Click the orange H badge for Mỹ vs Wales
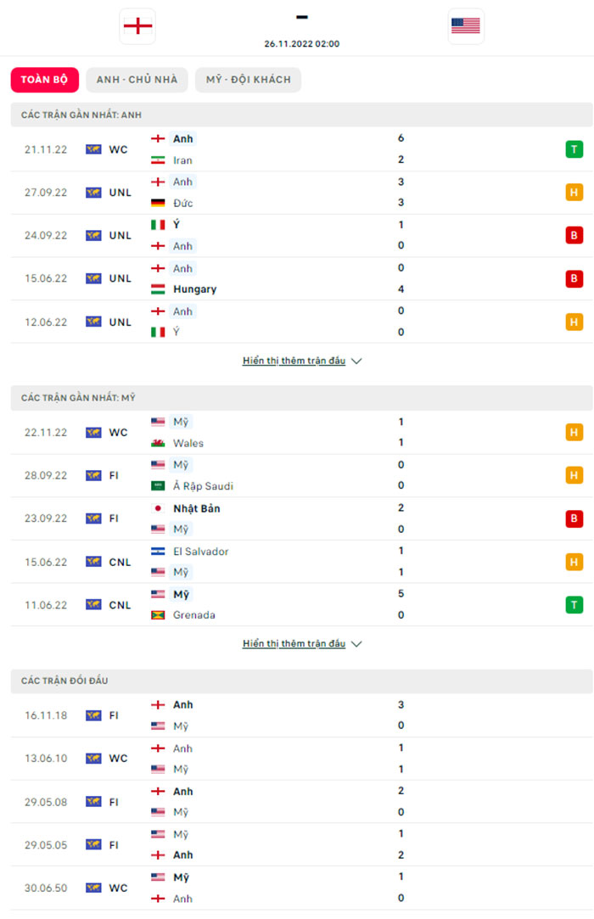This screenshot has width=594, height=919. coord(574,432)
